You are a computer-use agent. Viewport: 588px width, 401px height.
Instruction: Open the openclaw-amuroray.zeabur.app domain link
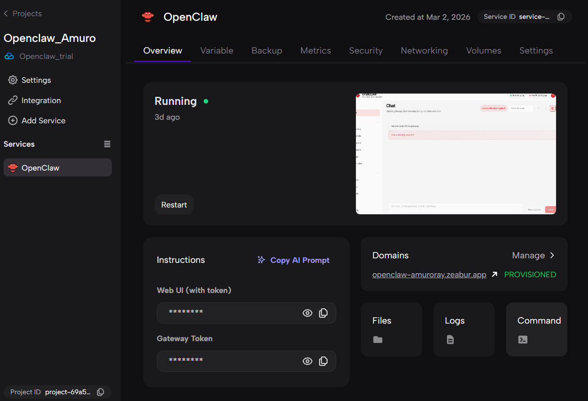tap(429, 275)
